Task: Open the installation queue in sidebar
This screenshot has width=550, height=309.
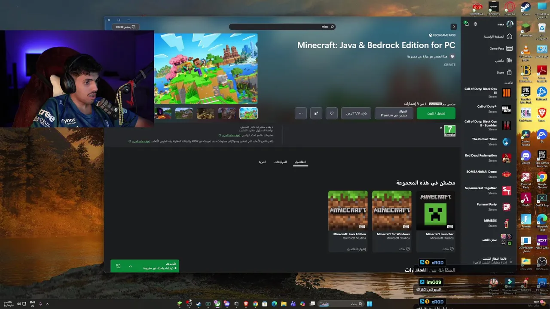Action: [493, 261]
